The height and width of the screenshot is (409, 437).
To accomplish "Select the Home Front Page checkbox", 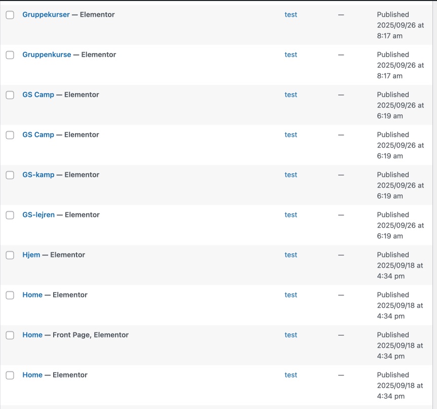I will click(x=10, y=336).
